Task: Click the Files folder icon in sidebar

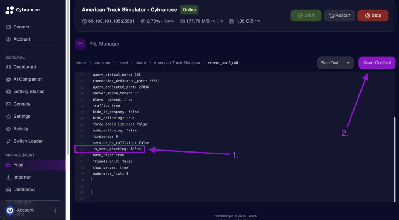Action: pyautogui.click(x=9, y=165)
